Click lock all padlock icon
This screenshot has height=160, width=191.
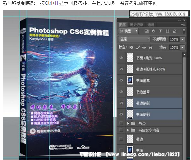point(151,47)
